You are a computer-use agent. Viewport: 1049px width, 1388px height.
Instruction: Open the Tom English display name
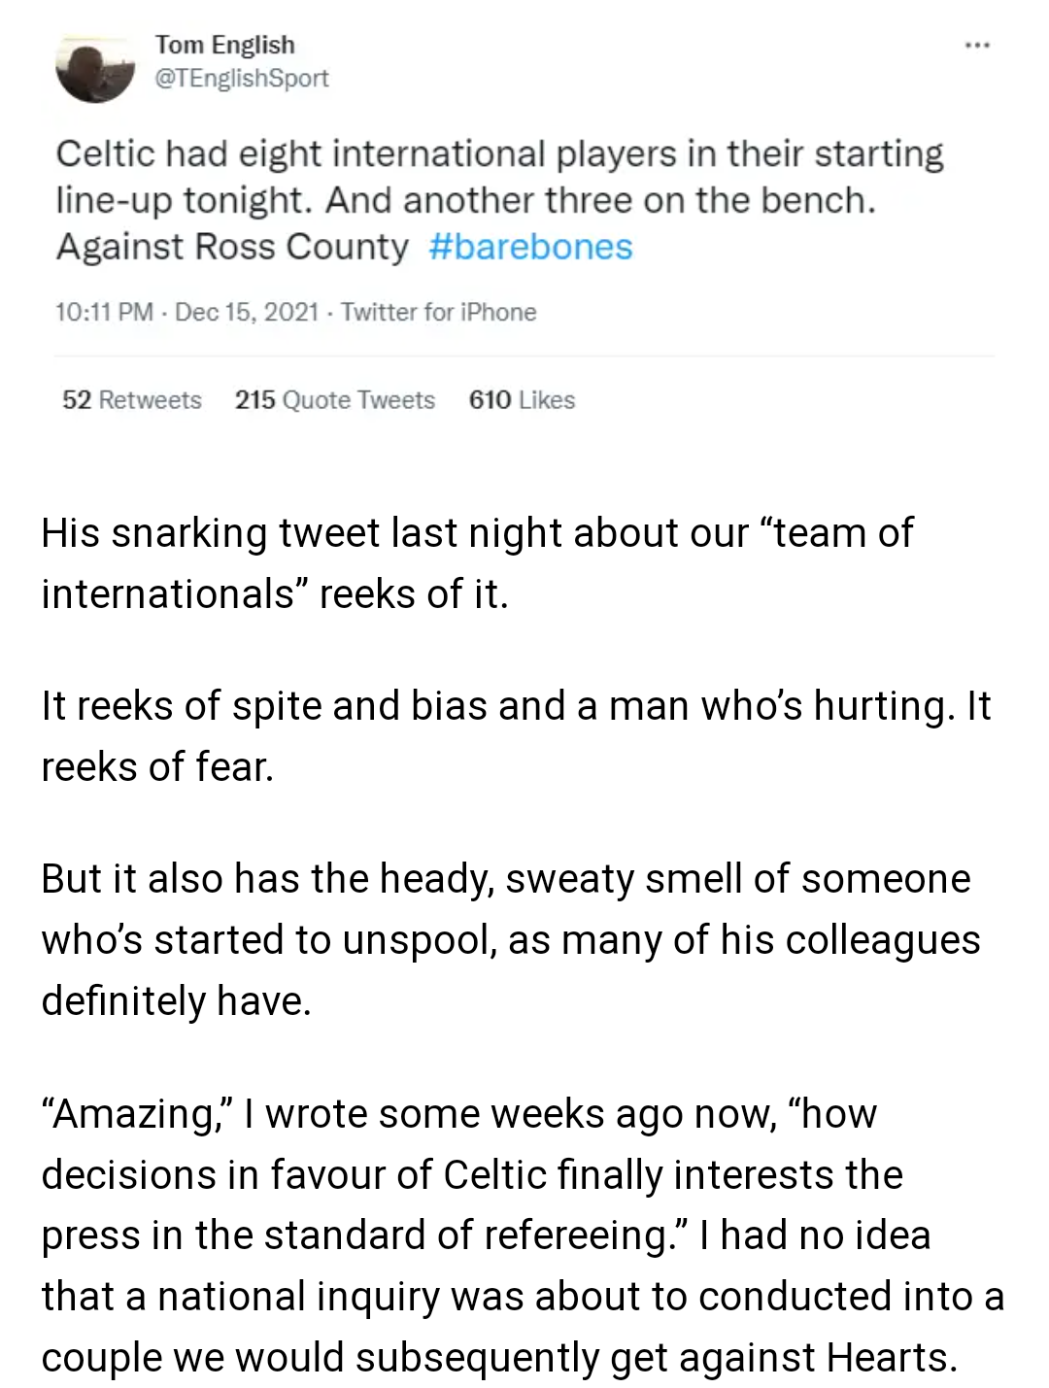coord(224,46)
